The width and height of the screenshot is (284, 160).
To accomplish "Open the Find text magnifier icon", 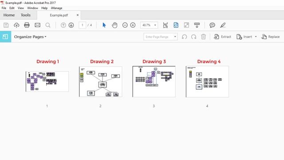I will click(x=48, y=25).
